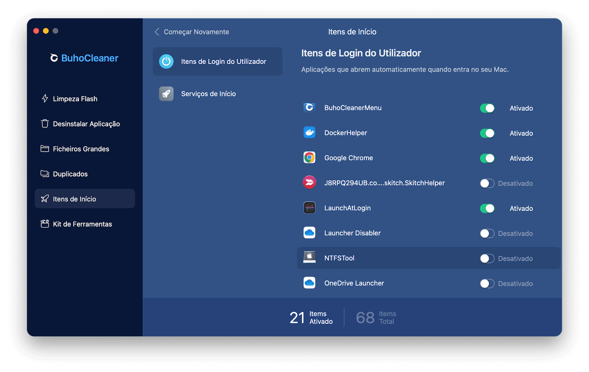Select the Serviços de Início tab
Image resolution: width=589 pixels, height=372 pixels.
(x=208, y=93)
